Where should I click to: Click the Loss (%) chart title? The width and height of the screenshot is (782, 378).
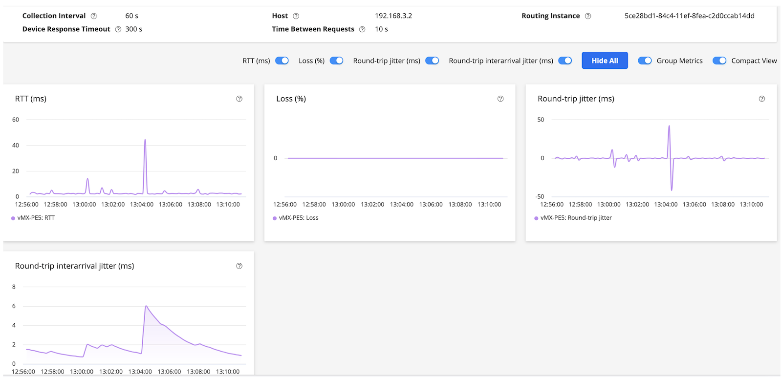pyautogui.click(x=291, y=99)
